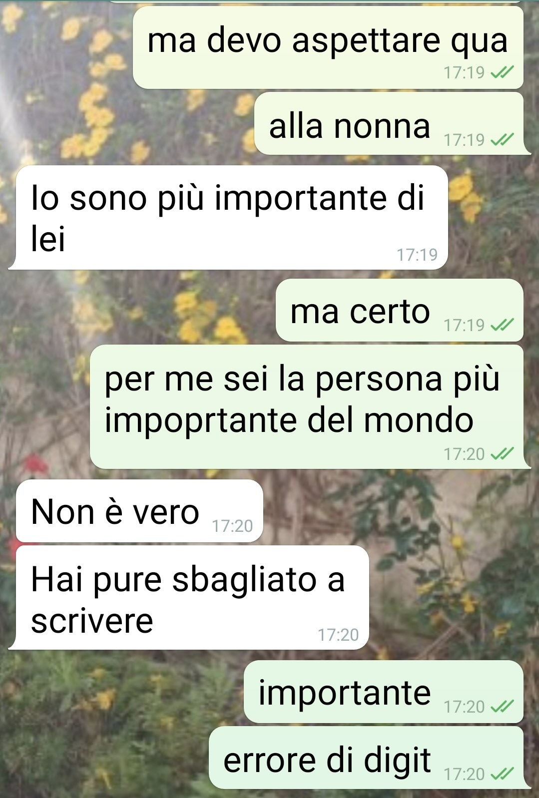Select the 'alla nonna' message bubble

tap(389, 123)
